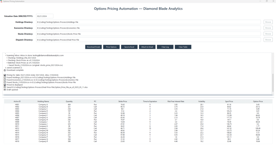This screenshot has height=148, width=276.
Task: Save results with Save to Excel
Action: [129, 47]
